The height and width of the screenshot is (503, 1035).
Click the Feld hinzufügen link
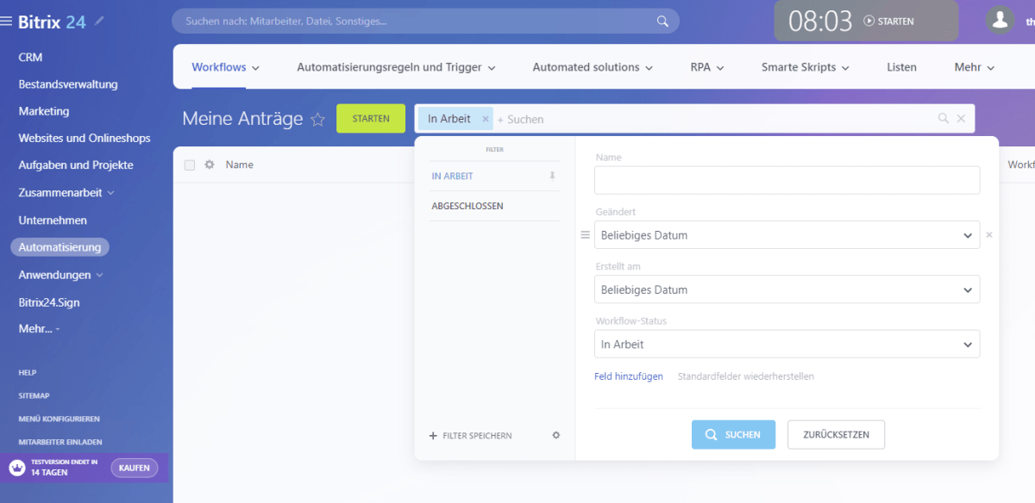629,376
